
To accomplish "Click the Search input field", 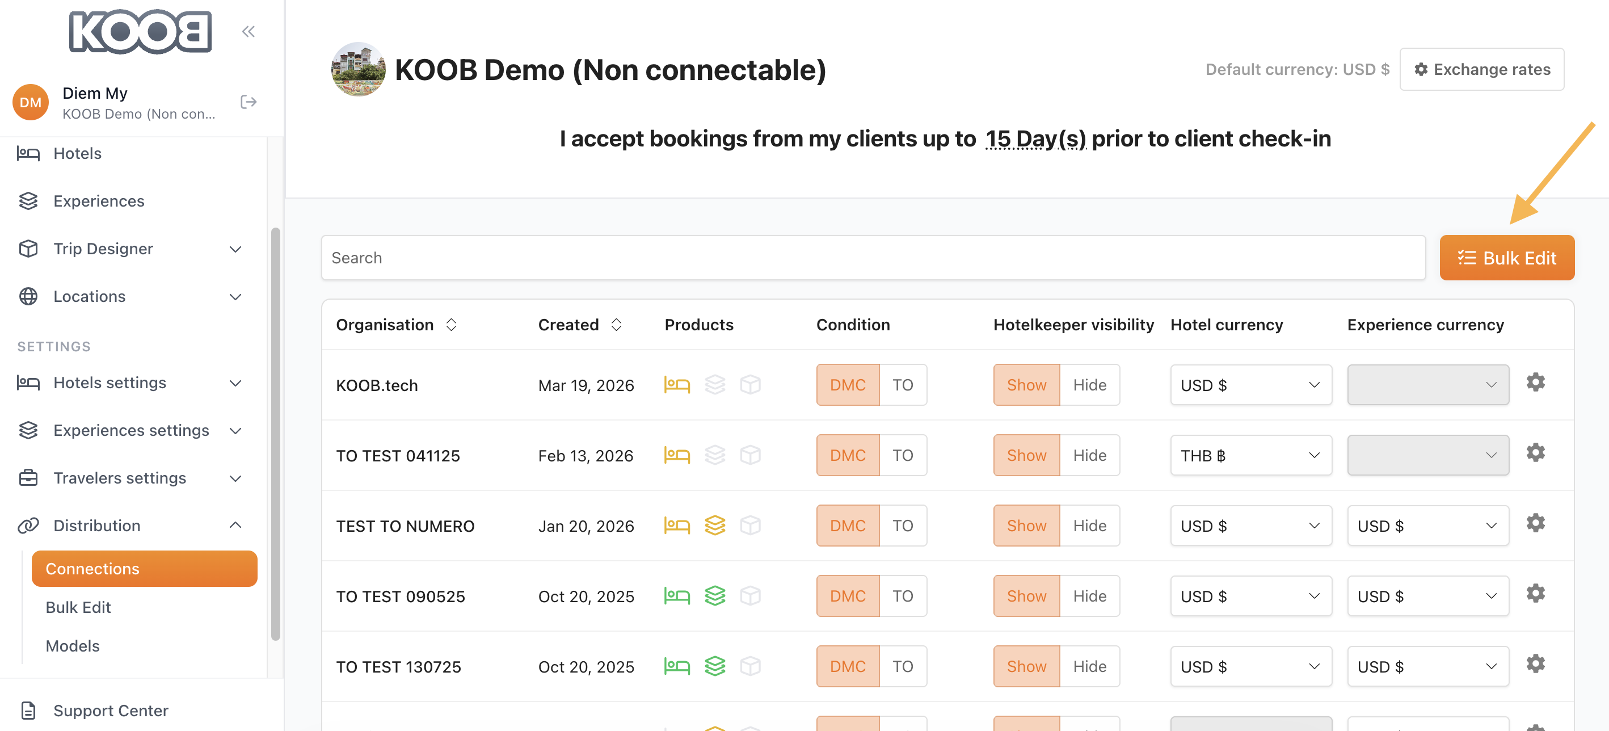I will [873, 258].
